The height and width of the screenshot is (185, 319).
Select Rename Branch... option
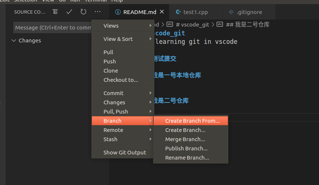coord(191,158)
